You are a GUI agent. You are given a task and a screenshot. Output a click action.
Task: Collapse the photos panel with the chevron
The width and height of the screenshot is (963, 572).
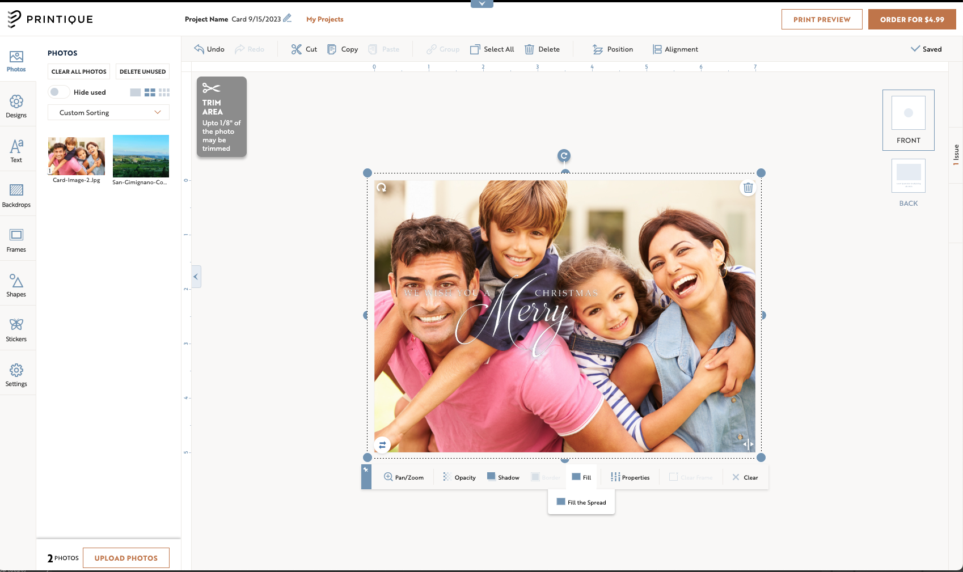tap(196, 277)
